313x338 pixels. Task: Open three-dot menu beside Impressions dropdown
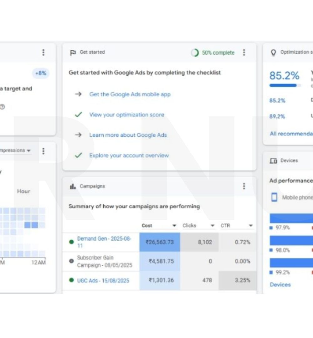point(43,151)
